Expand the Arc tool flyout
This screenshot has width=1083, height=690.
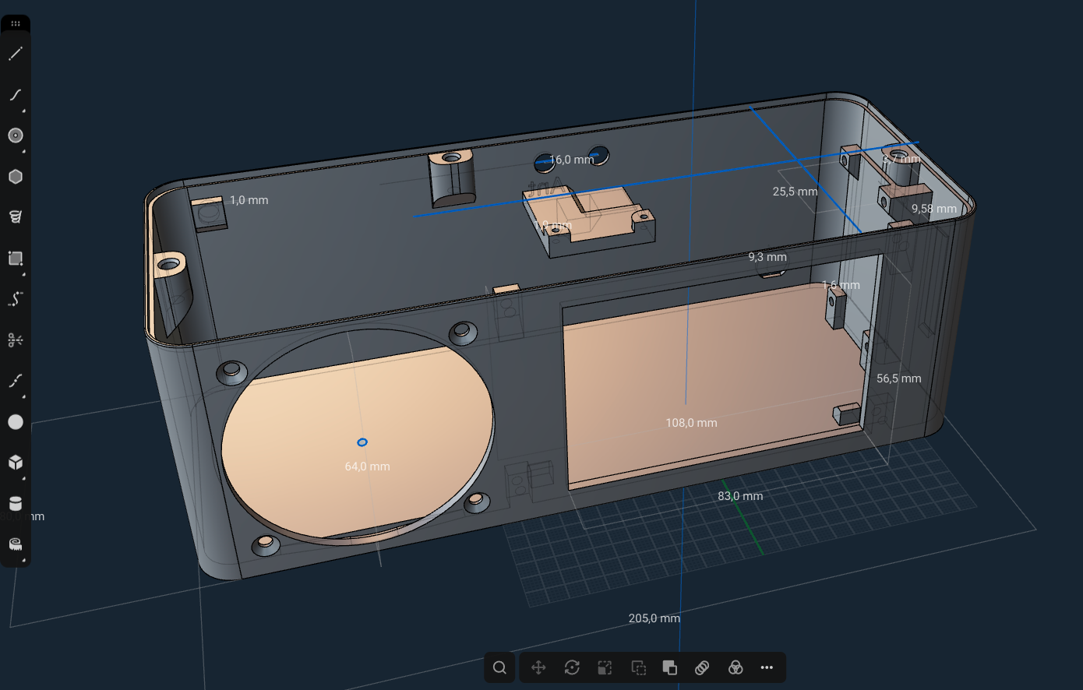click(x=23, y=111)
